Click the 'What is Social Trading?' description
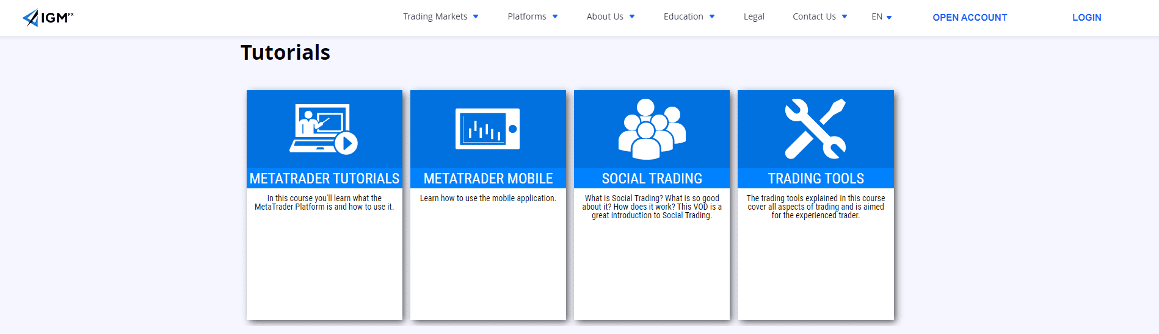 [652, 207]
